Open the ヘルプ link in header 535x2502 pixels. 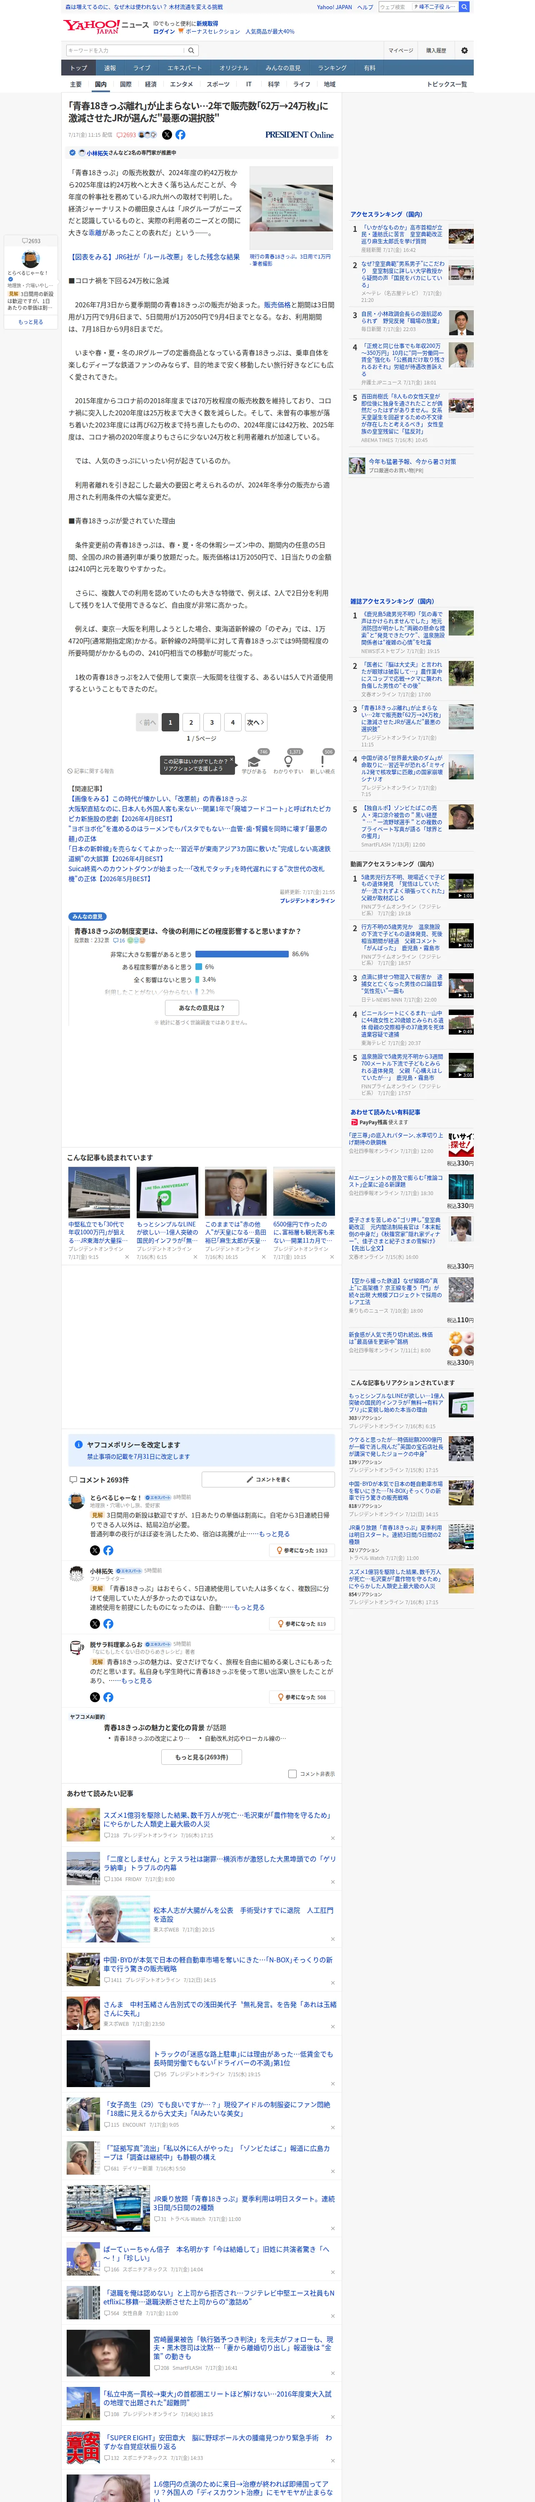[x=365, y=7]
